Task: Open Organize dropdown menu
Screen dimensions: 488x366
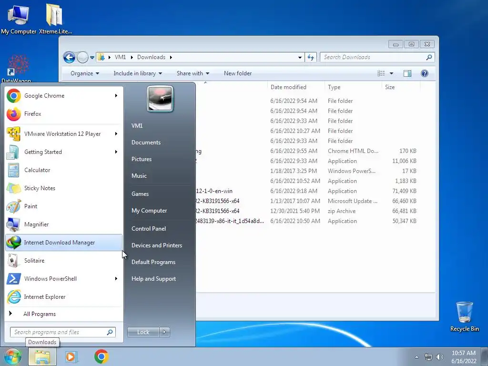Action: pos(85,73)
